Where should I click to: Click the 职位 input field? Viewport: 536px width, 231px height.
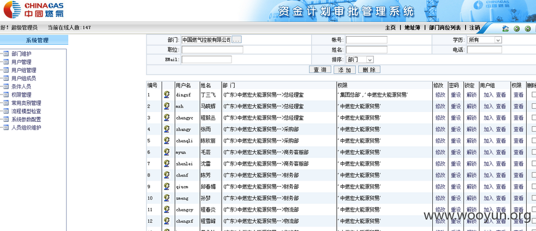pos(212,50)
